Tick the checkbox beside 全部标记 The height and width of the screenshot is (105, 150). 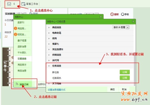coord(13,84)
